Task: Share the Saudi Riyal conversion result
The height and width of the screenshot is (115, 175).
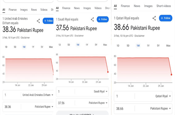Action: pyautogui.click(x=92, y=19)
